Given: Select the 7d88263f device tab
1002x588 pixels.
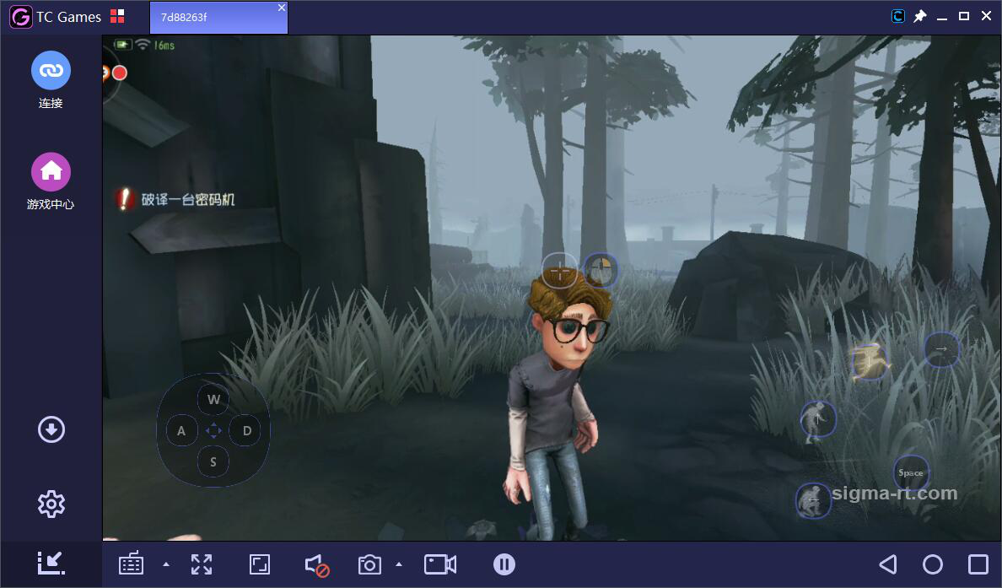Looking at the screenshot, I should pyautogui.click(x=218, y=17).
